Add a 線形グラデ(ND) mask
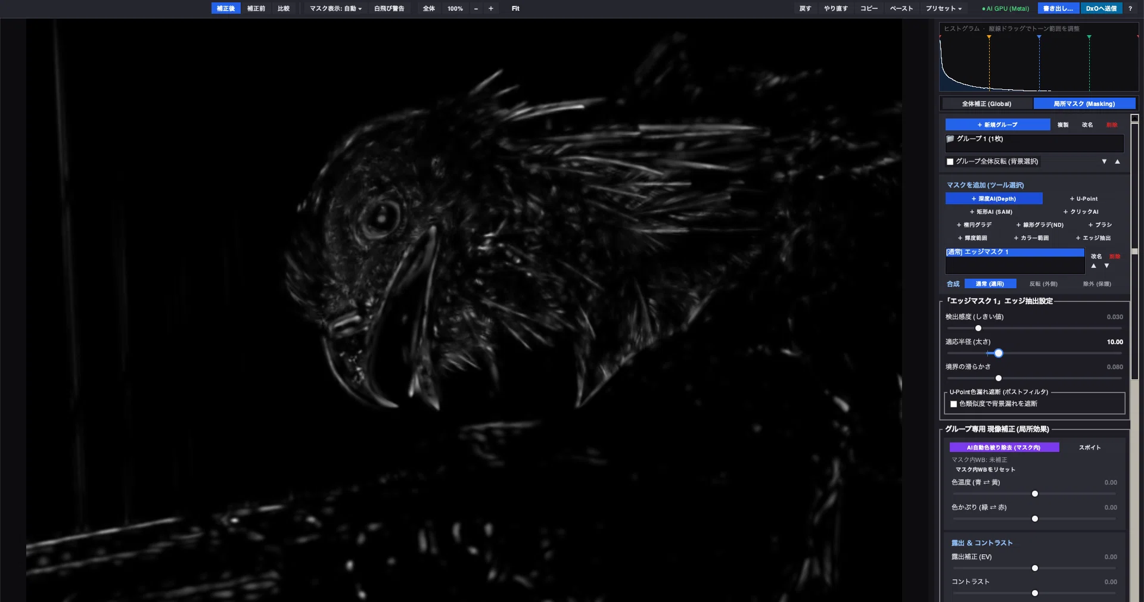 point(1040,224)
